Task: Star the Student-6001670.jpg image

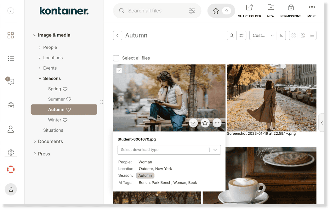Action: pyautogui.click(x=205, y=123)
